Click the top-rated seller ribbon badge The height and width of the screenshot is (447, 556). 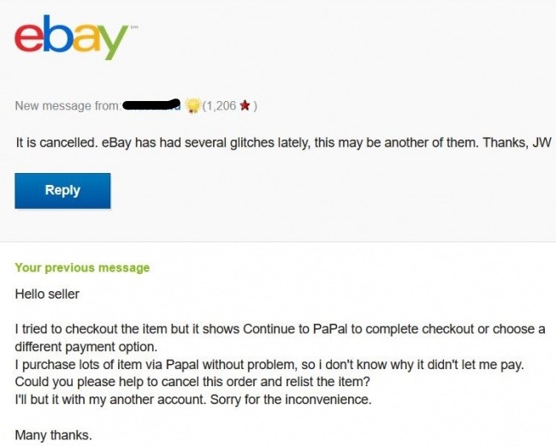[x=193, y=105]
